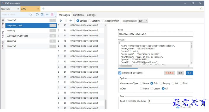Select topic compress_test

31,25
